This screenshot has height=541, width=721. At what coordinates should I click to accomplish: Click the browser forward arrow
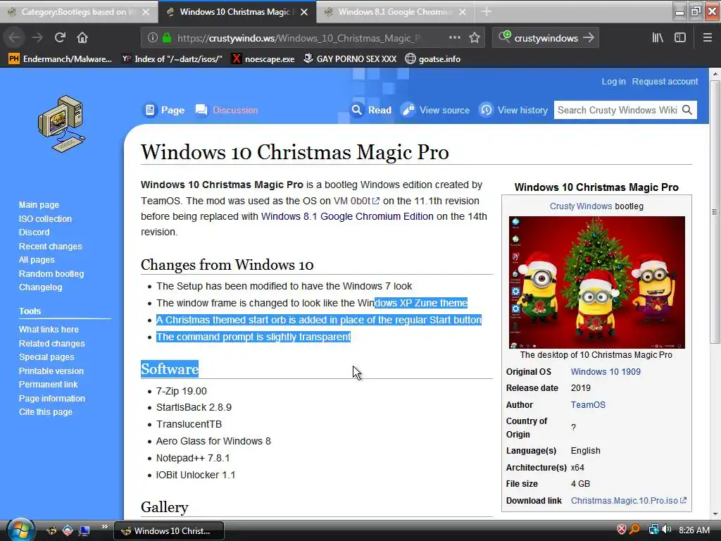[37, 37]
